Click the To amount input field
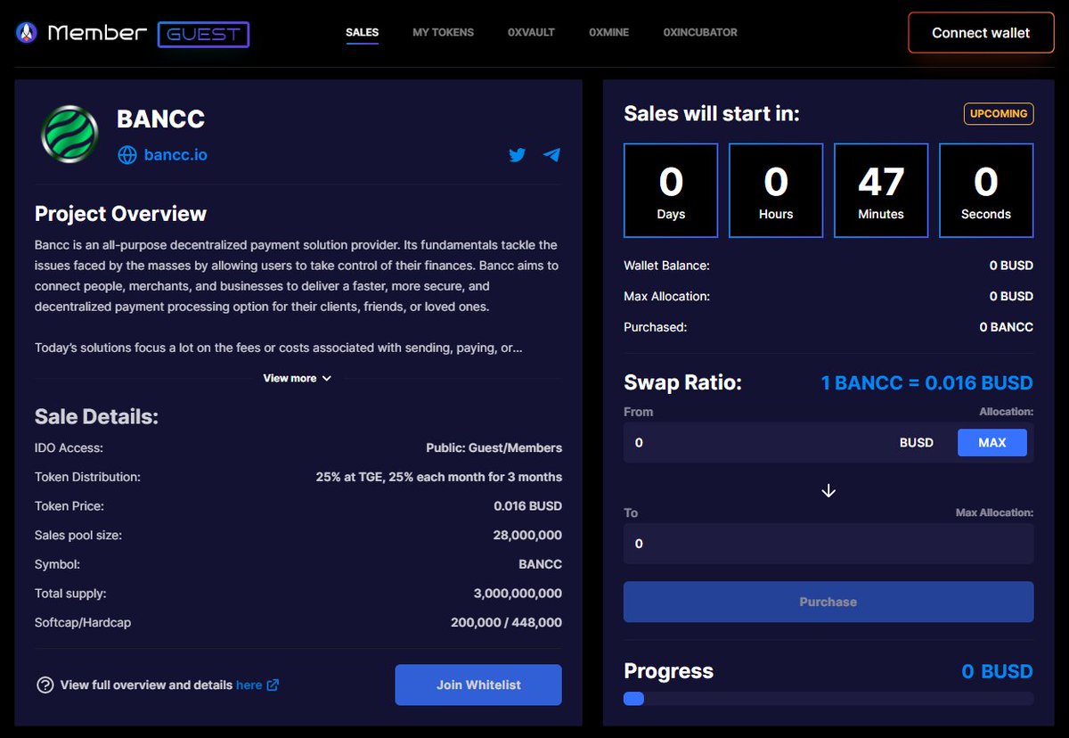Image resolution: width=1069 pixels, height=738 pixels. [828, 544]
